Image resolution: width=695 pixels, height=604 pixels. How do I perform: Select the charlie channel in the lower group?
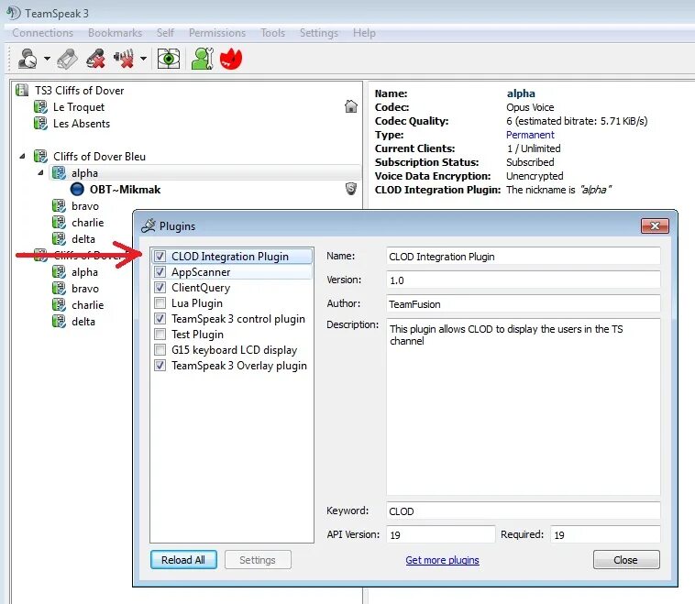[x=87, y=305]
